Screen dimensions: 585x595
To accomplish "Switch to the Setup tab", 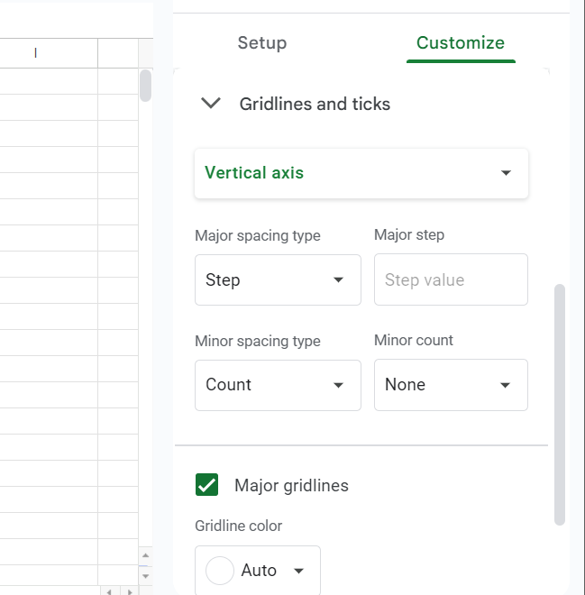I will [262, 42].
